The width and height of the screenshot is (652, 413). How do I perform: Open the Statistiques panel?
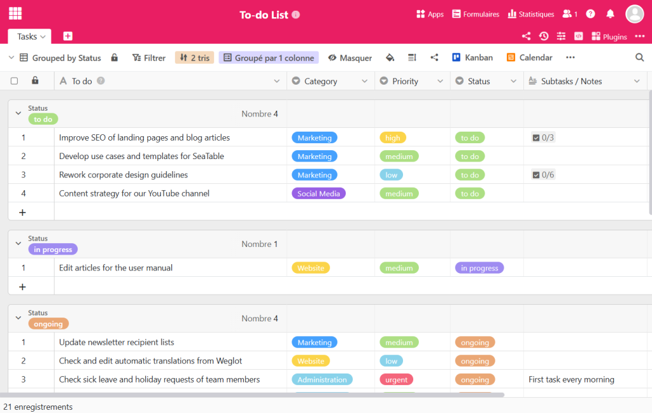pos(530,13)
